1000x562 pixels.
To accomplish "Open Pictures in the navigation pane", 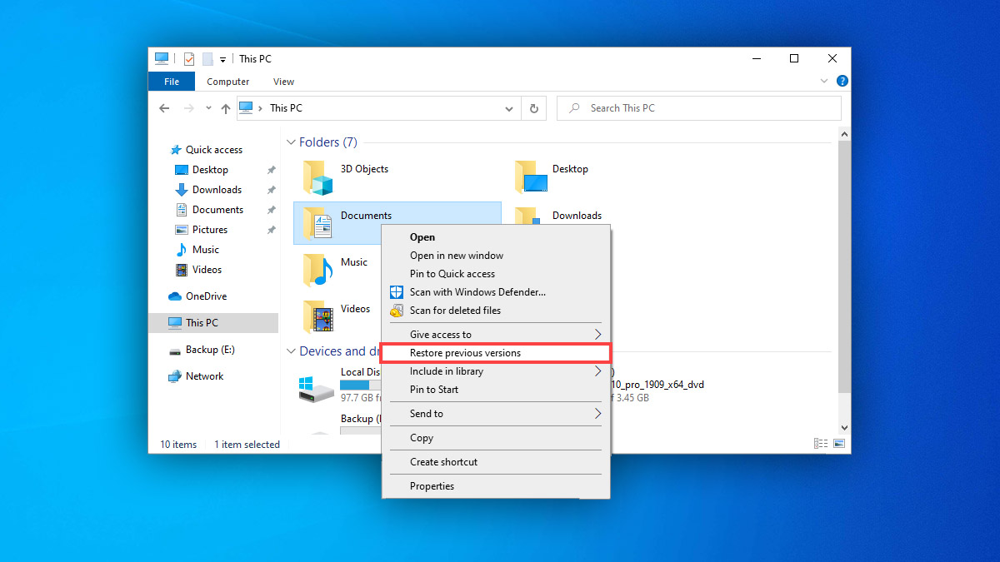I will click(x=209, y=230).
